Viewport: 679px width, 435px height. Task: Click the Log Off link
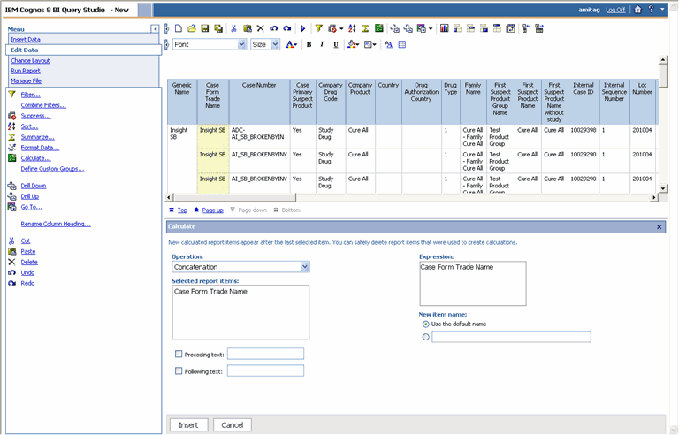click(615, 10)
